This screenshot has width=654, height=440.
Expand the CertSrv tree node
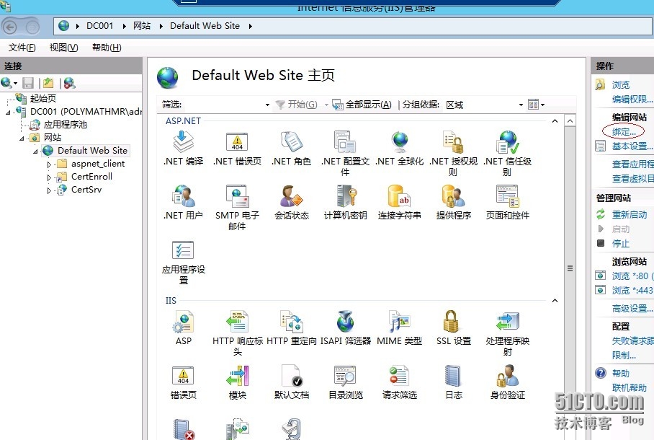[x=49, y=190]
